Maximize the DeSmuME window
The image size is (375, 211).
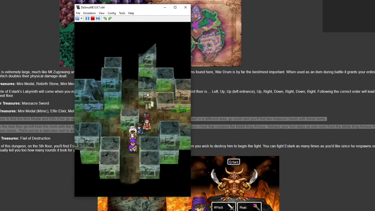[175, 7]
